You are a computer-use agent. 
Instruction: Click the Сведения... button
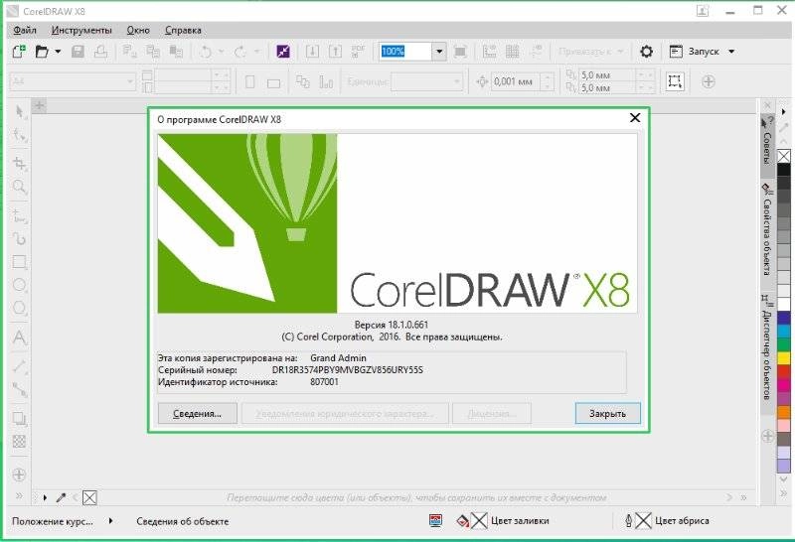(x=197, y=413)
